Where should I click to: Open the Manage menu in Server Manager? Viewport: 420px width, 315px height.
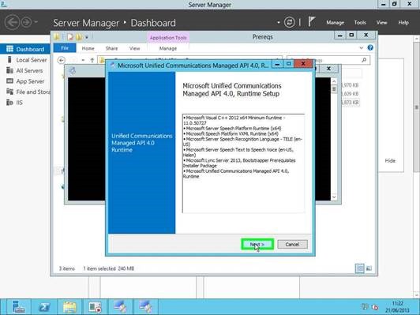335,22
